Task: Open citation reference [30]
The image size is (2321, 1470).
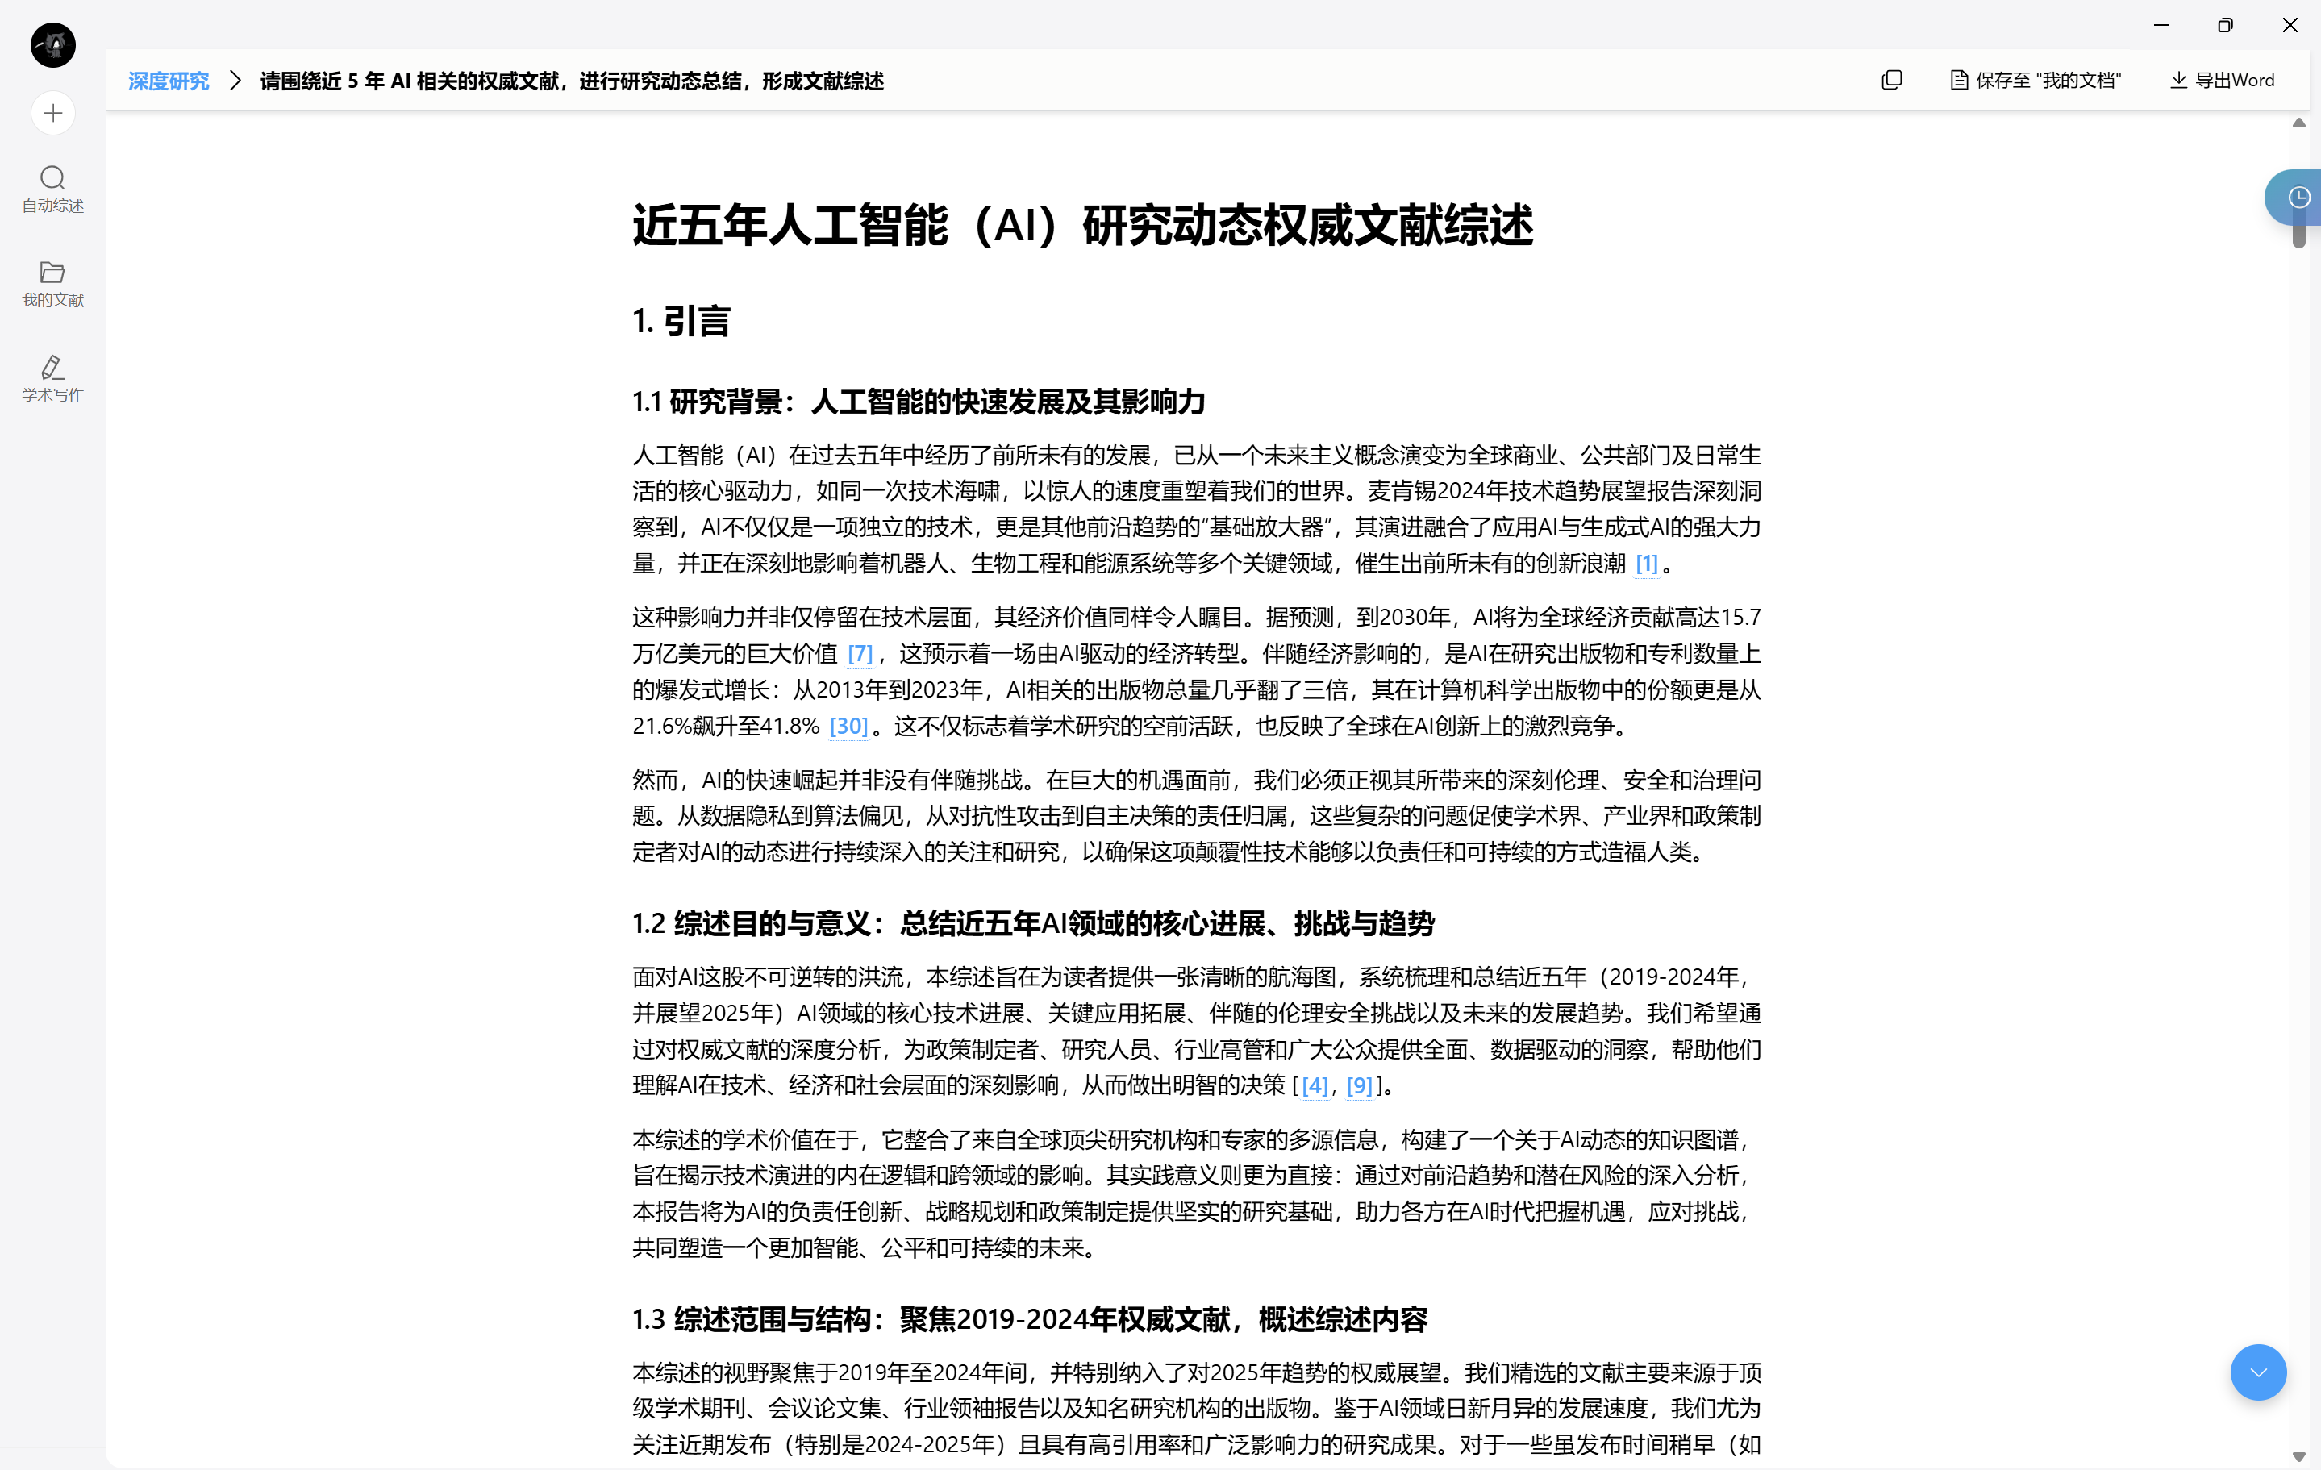Action: point(848,726)
